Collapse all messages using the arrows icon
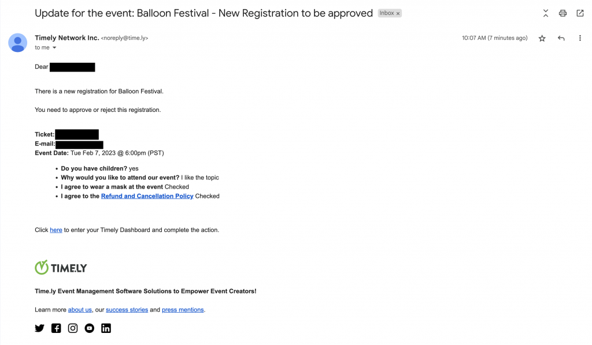 click(546, 13)
